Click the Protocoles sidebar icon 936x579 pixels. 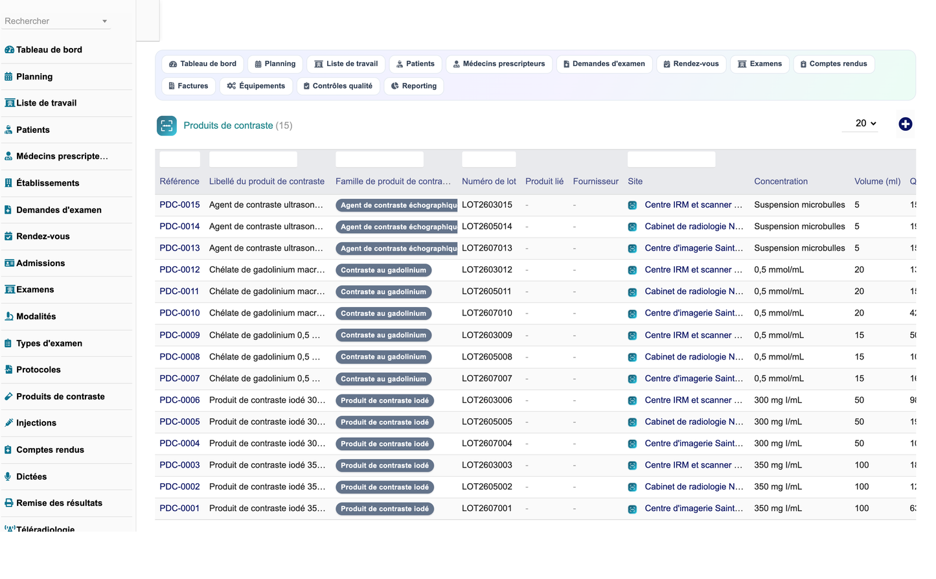(x=8, y=370)
